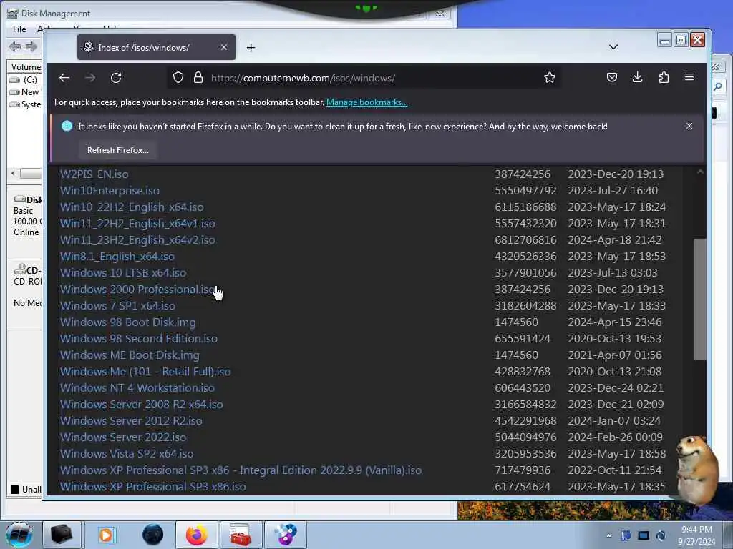
Task: Open the Firefox hamburger menu
Action: (689, 77)
